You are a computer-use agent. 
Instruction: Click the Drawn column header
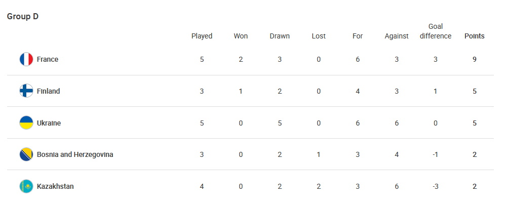(x=280, y=36)
